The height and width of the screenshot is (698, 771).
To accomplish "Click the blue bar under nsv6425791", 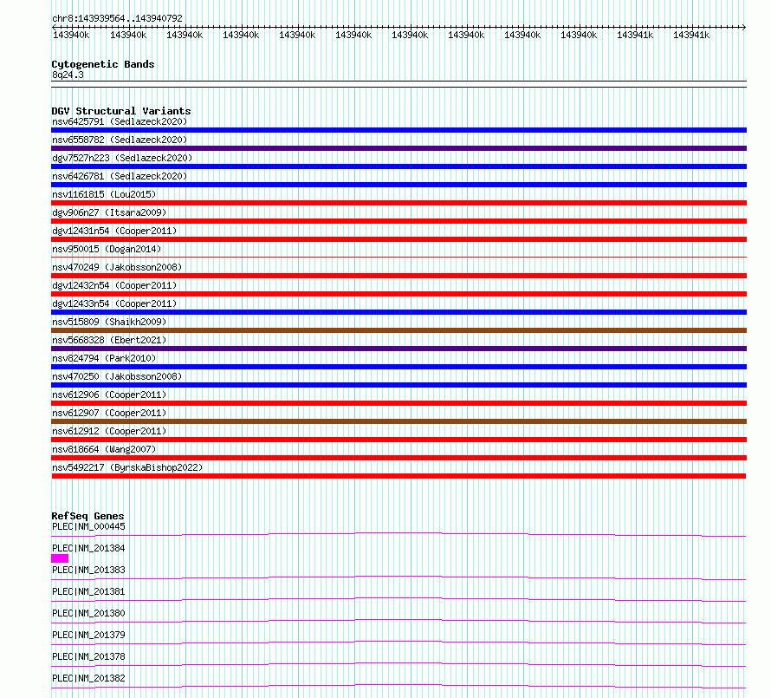I will (x=398, y=130).
